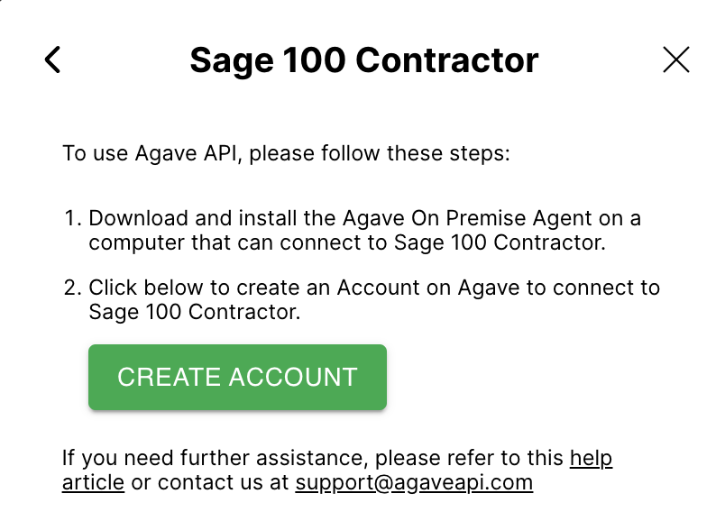Image resolution: width=725 pixels, height=521 pixels.
Task: Open the help article link
Action: [x=591, y=458]
